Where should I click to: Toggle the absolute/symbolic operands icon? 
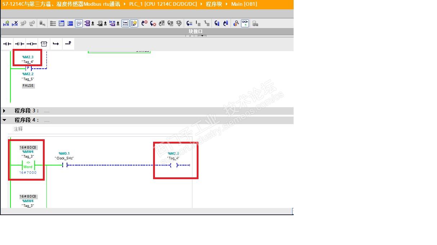click(x=88, y=23)
